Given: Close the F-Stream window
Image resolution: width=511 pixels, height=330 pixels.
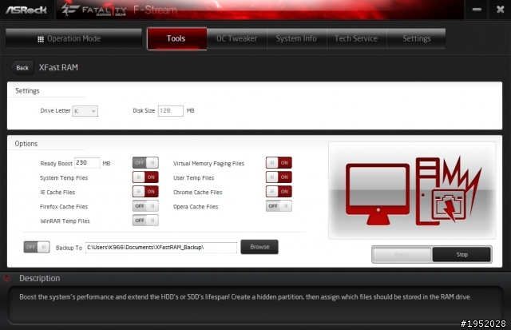Looking at the screenshot, I should (x=501, y=10).
